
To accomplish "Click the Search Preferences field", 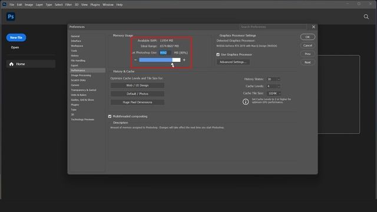I will (273, 26).
